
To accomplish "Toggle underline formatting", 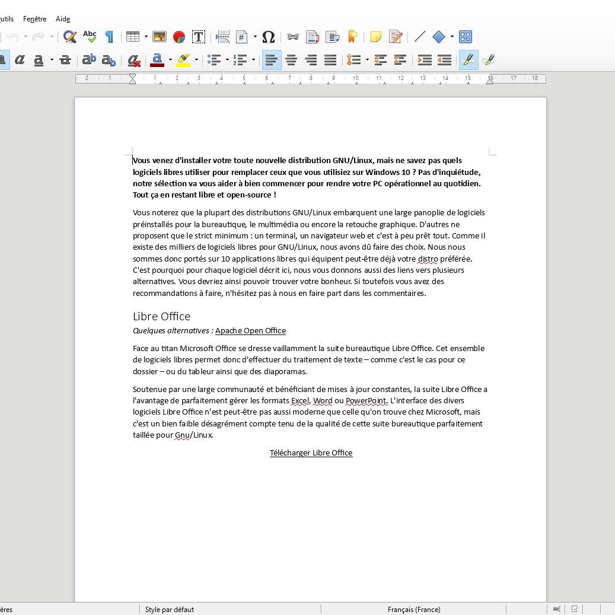I will [x=39, y=60].
